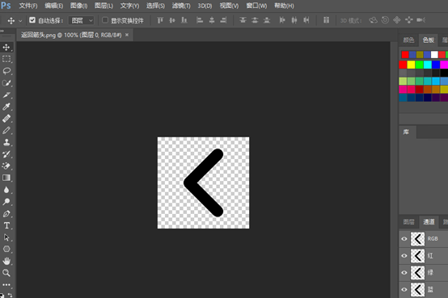Pick the yellow swatch
Image resolution: width=448 pixels, height=298 pixels.
[411, 65]
